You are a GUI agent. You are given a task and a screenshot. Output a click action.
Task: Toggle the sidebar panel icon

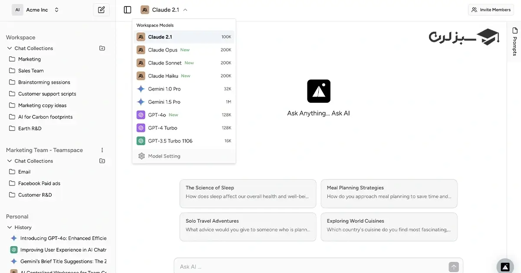click(x=127, y=10)
